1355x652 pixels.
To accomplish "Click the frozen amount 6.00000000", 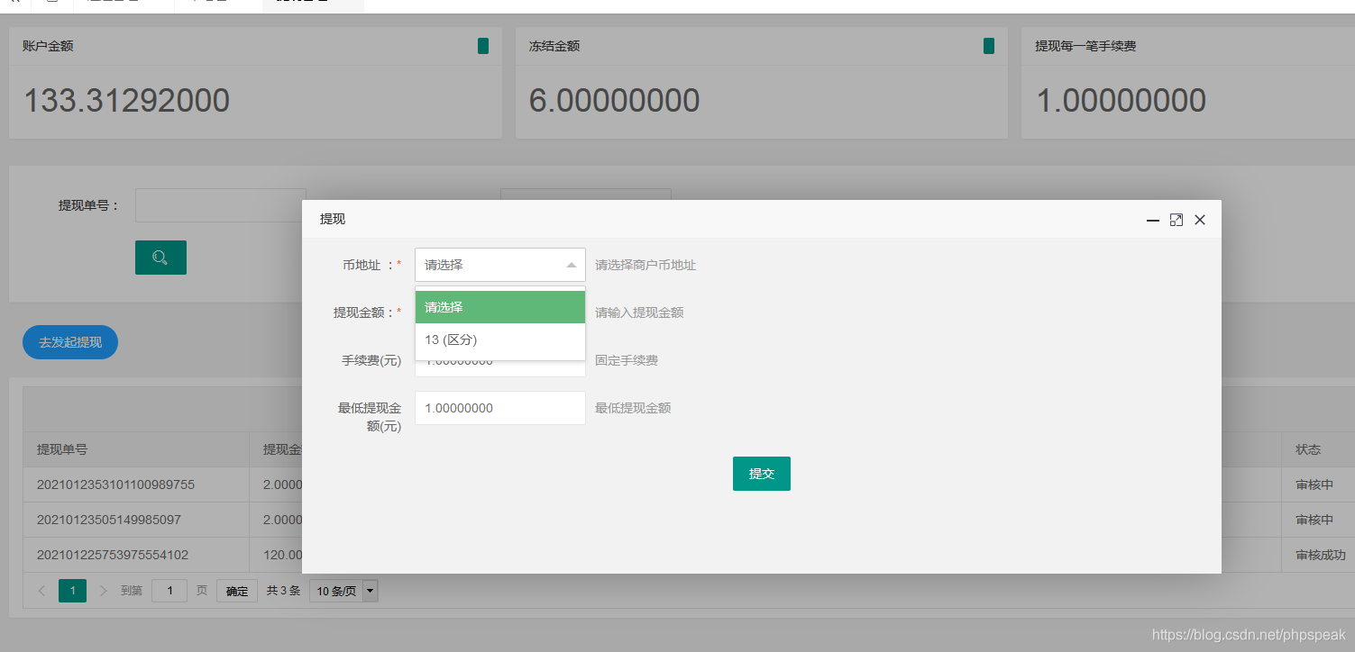I will [x=614, y=100].
